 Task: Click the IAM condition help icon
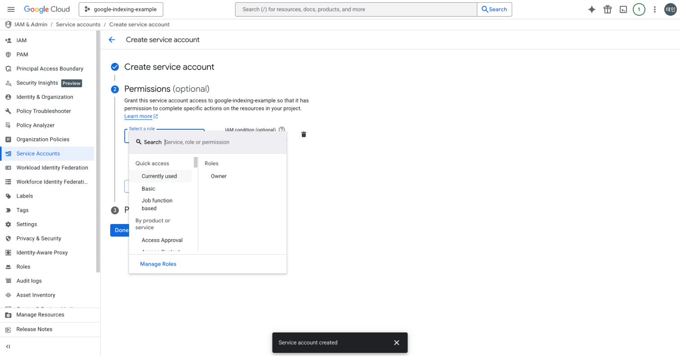coord(282,130)
